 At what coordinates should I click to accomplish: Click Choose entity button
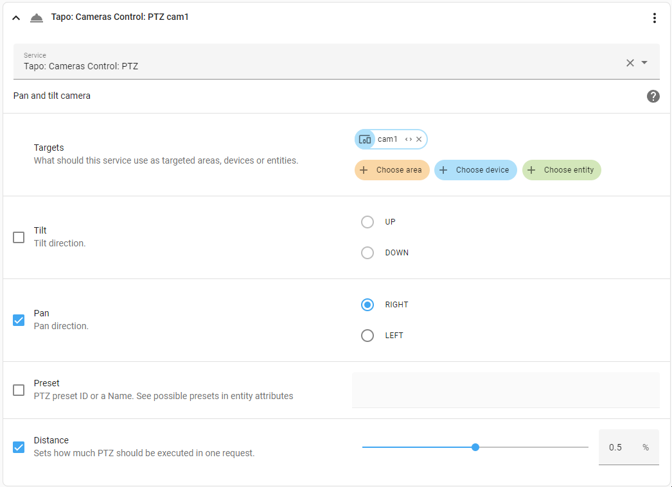point(561,170)
